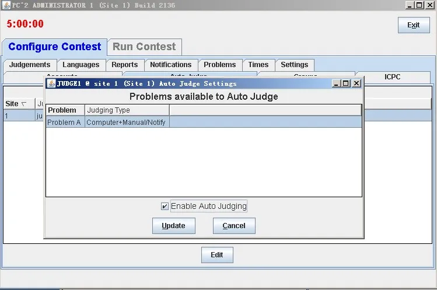Minimize the PC^2 Administrator main window
437x290 pixels.
click(410, 5)
